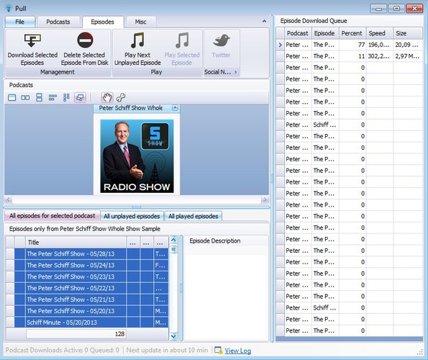Select two-column podcast layout icon
The height and width of the screenshot is (360, 428).
point(25,97)
